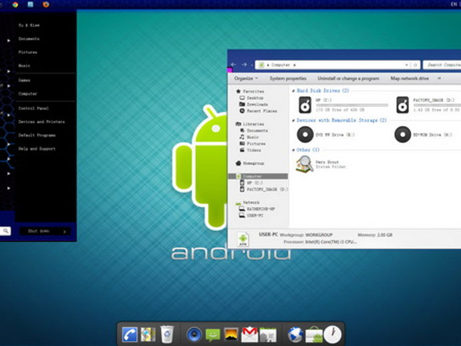Open Computer from the Start menu
Viewport: 461px width, 346px height.
click(x=27, y=94)
